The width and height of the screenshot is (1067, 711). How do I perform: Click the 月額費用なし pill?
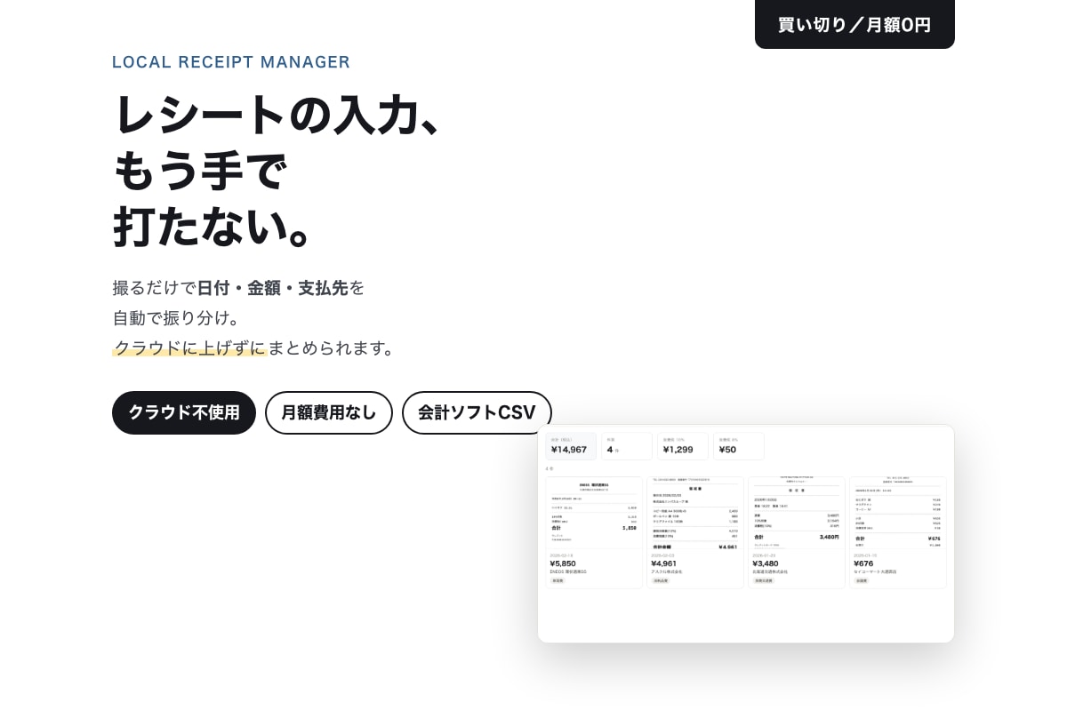[x=329, y=412]
